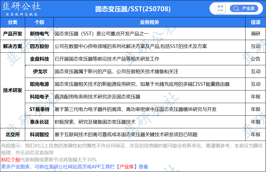The width and height of the screenshot is (266, 172).
Task: Click the 业务相关 column header
Action: click(x=150, y=22)
